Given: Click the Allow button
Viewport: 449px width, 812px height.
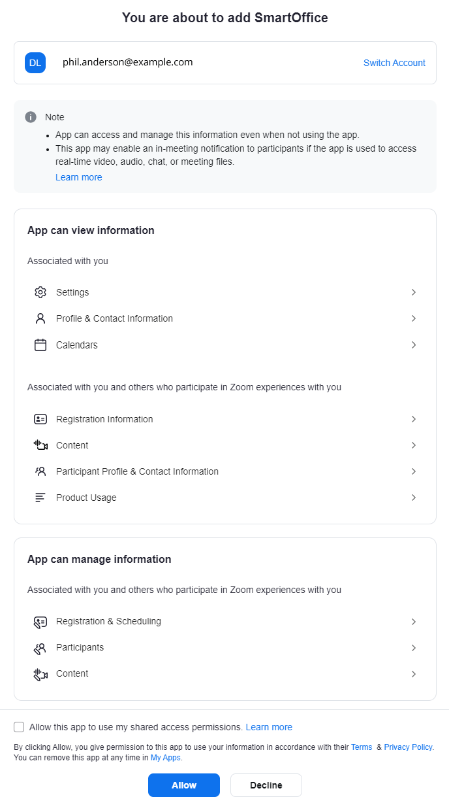Looking at the screenshot, I should tap(183, 785).
